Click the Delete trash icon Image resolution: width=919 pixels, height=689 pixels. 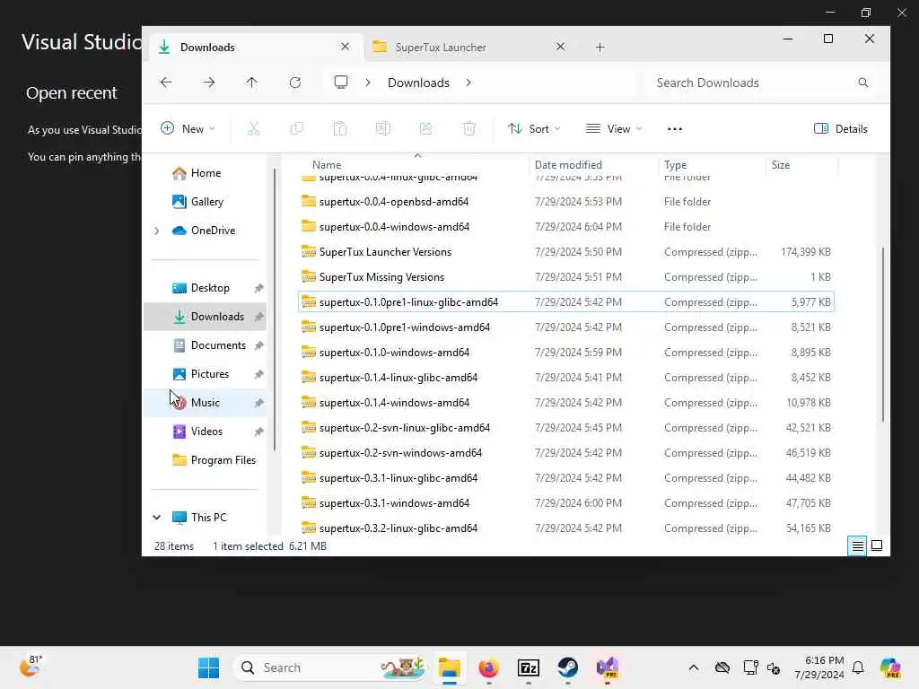(469, 129)
